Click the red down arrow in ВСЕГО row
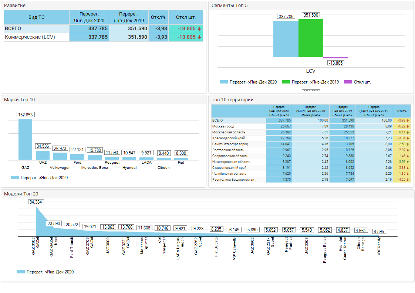The image size is (415, 293). tap(199, 29)
